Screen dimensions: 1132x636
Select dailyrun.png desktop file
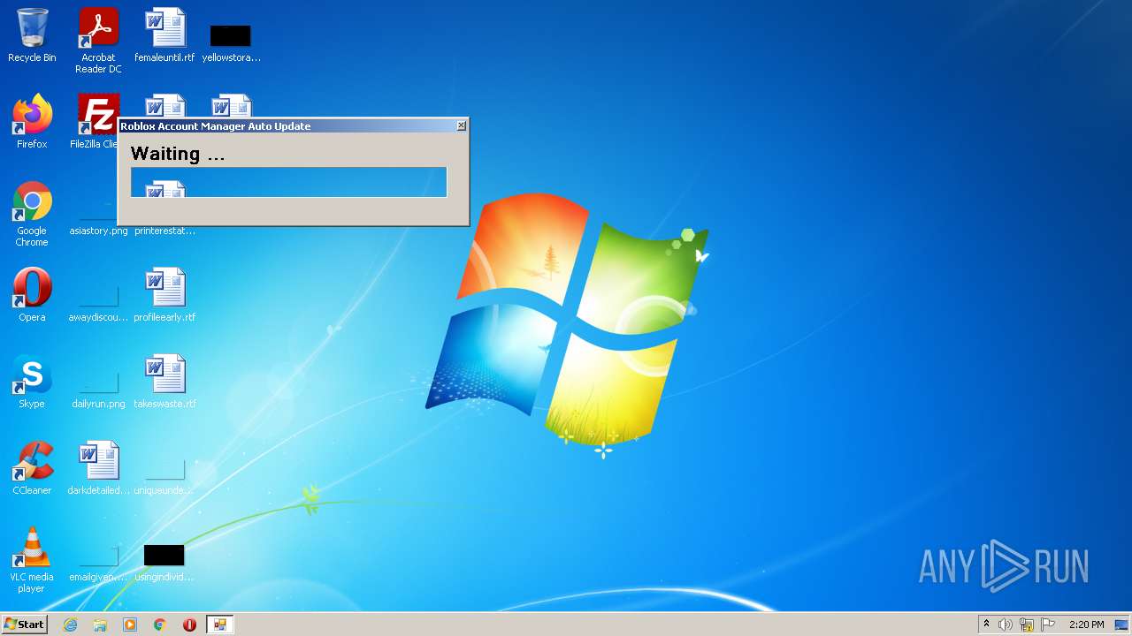coord(98,389)
